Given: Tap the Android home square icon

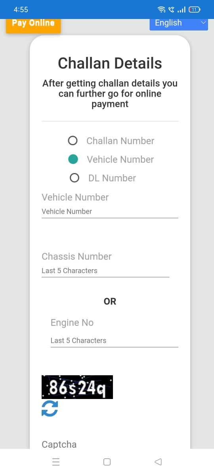Looking at the screenshot, I should [107, 462].
